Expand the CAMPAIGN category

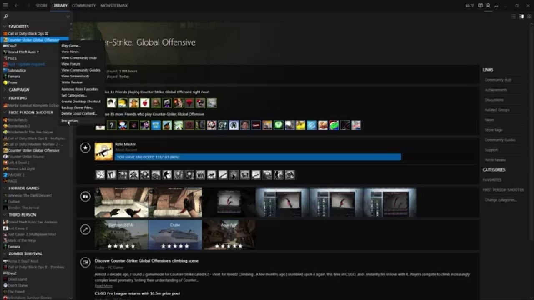[5, 90]
